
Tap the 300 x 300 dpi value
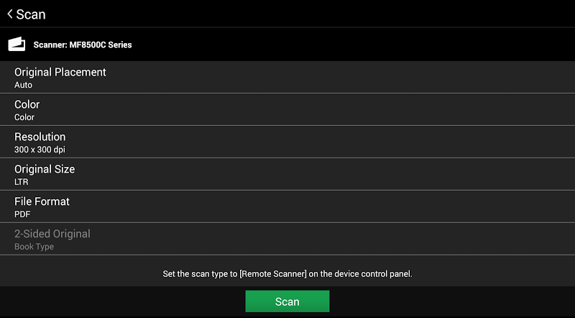pyautogui.click(x=40, y=150)
